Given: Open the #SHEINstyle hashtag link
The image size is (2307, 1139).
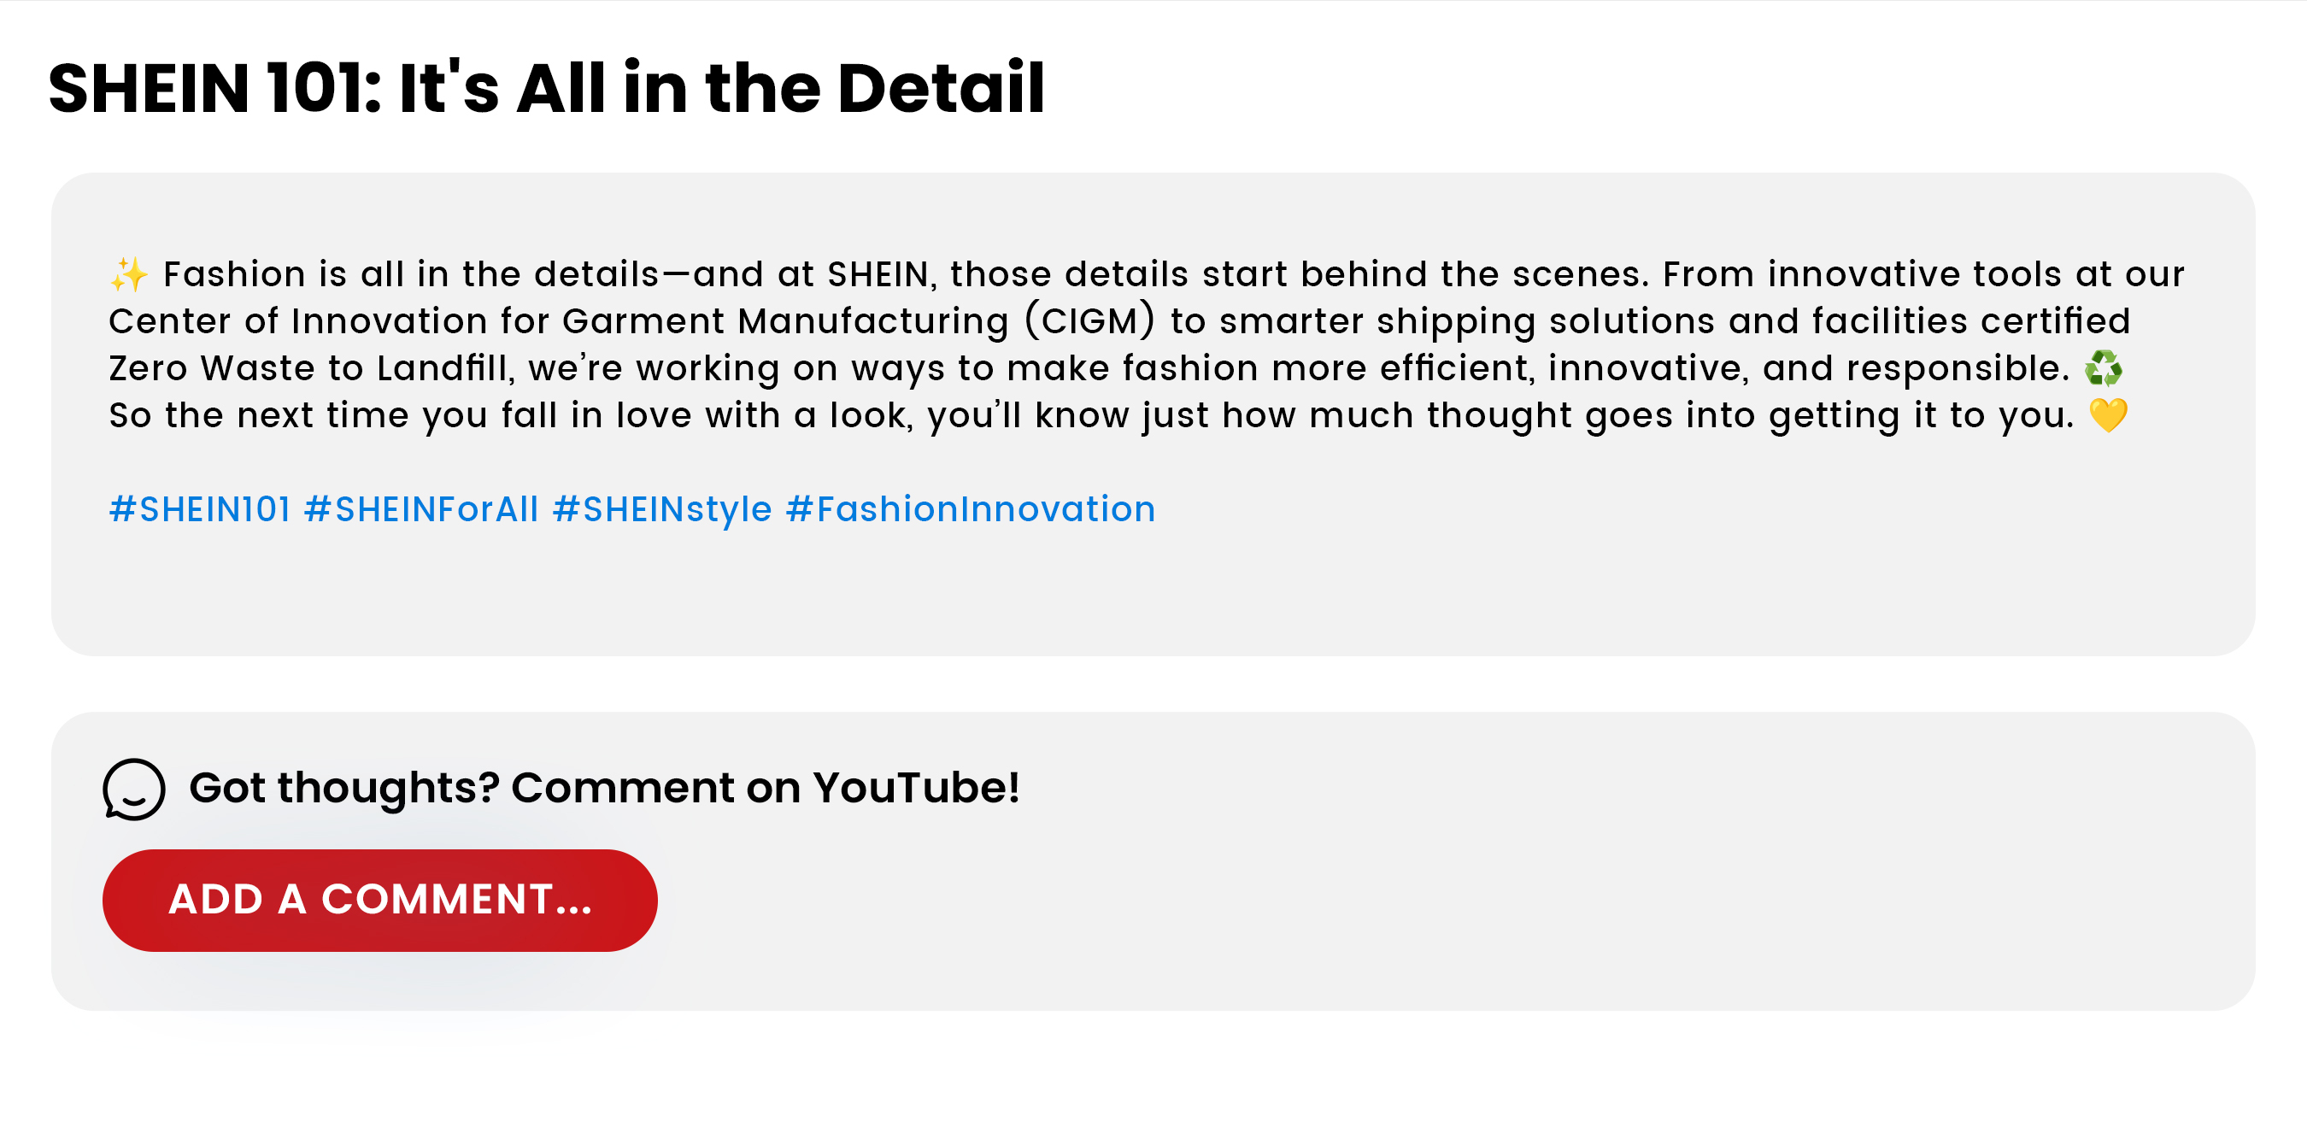Looking at the screenshot, I should click(x=662, y=509).
